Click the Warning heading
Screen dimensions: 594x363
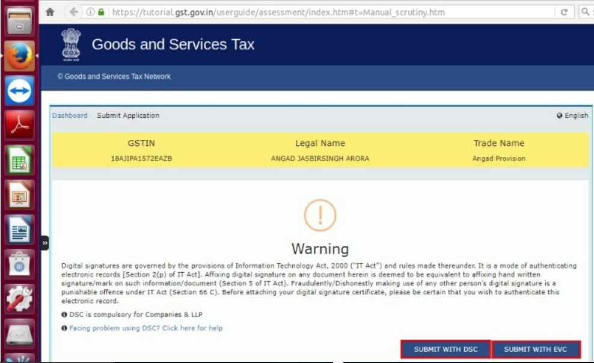coord(320,249)
